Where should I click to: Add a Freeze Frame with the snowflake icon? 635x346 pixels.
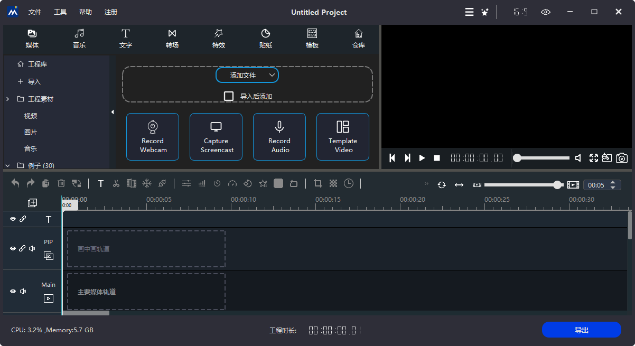click(x=147, y=183)
